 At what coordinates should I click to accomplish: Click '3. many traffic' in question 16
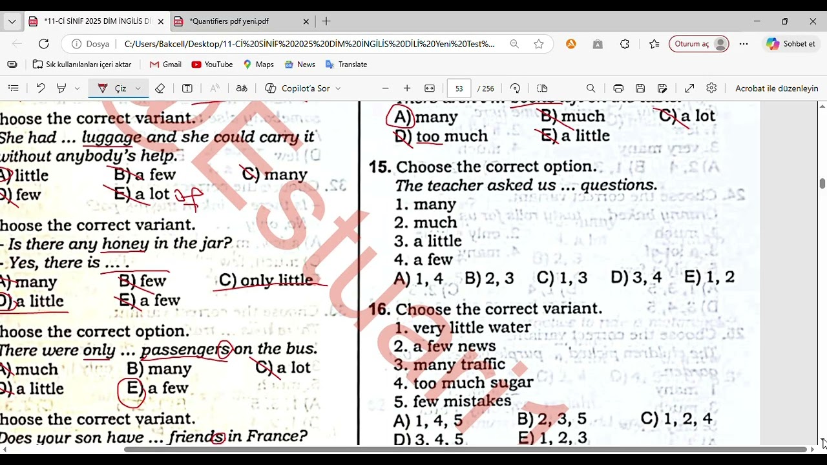450,365
